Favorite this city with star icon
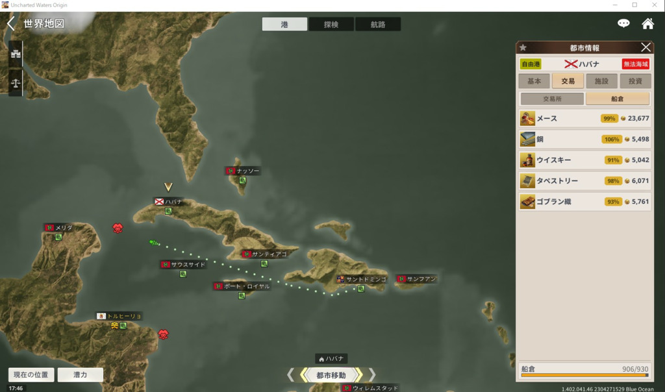This screenshot has height=392, width=665. coord(523,47)
